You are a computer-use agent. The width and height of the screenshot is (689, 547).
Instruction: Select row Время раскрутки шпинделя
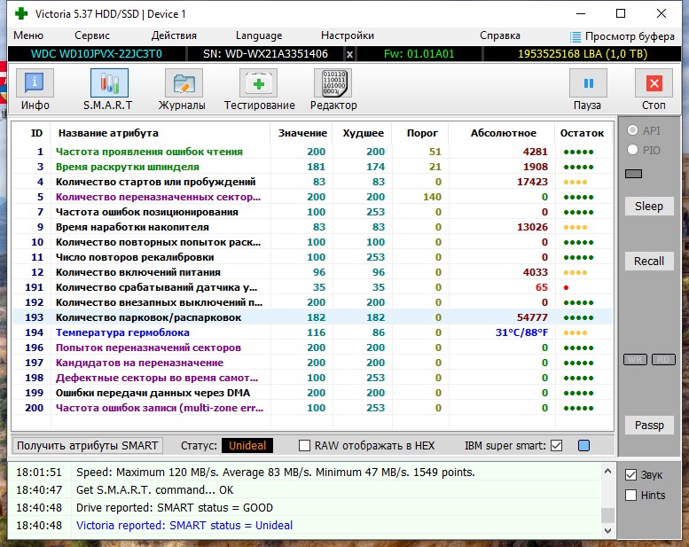click(312, 167)
